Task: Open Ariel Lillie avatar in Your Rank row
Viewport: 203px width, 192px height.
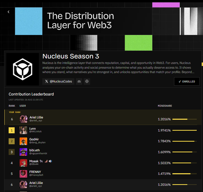Action: (24, 119)
